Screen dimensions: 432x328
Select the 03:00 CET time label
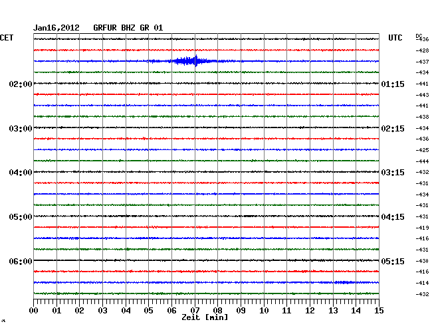pyautogui.click(x=21, y=129)
